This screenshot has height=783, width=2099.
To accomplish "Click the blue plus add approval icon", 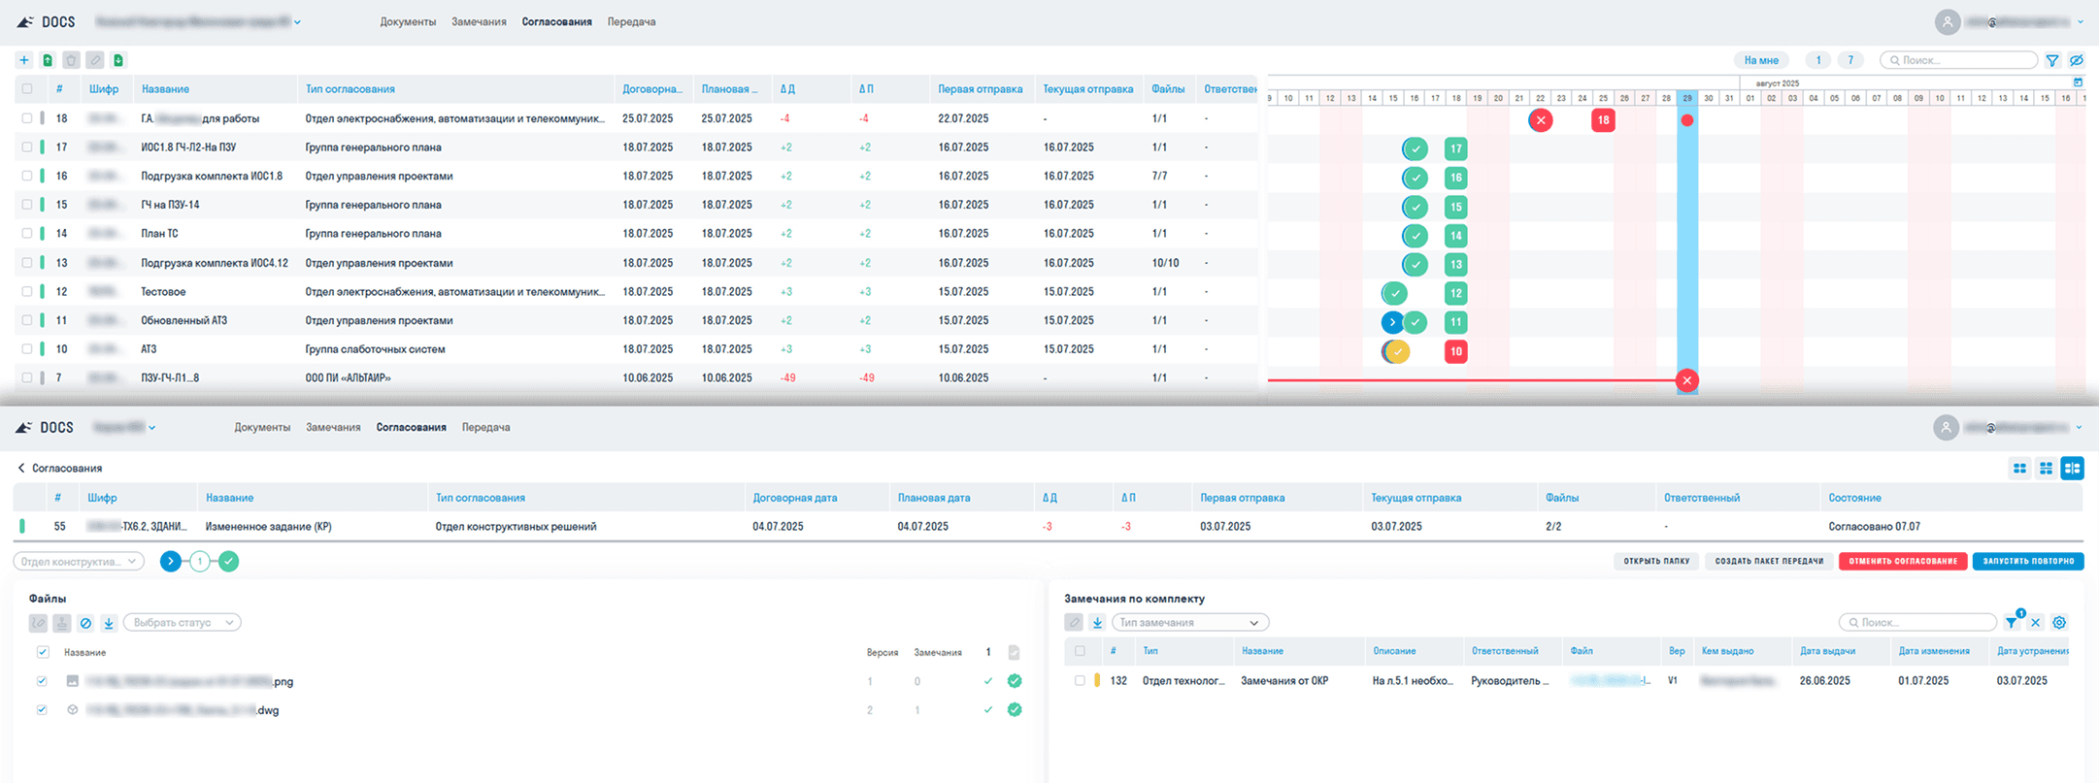I will point(24,60).
